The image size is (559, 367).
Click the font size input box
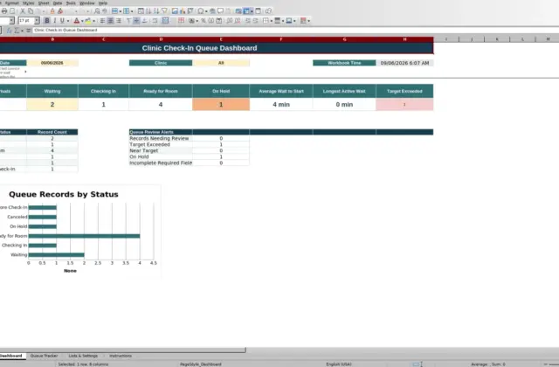[26, 20]
